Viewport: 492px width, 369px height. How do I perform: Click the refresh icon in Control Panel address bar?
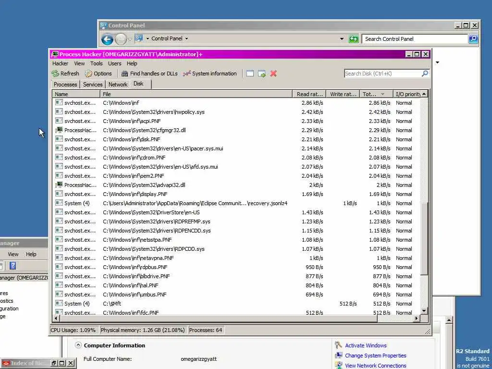click(354, 39)
